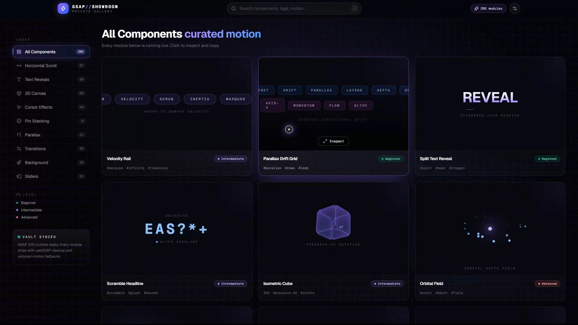Click the Advanced badge on Orbital Field
578x325 pixels.
pyautogui.click(x=547, y=283)
